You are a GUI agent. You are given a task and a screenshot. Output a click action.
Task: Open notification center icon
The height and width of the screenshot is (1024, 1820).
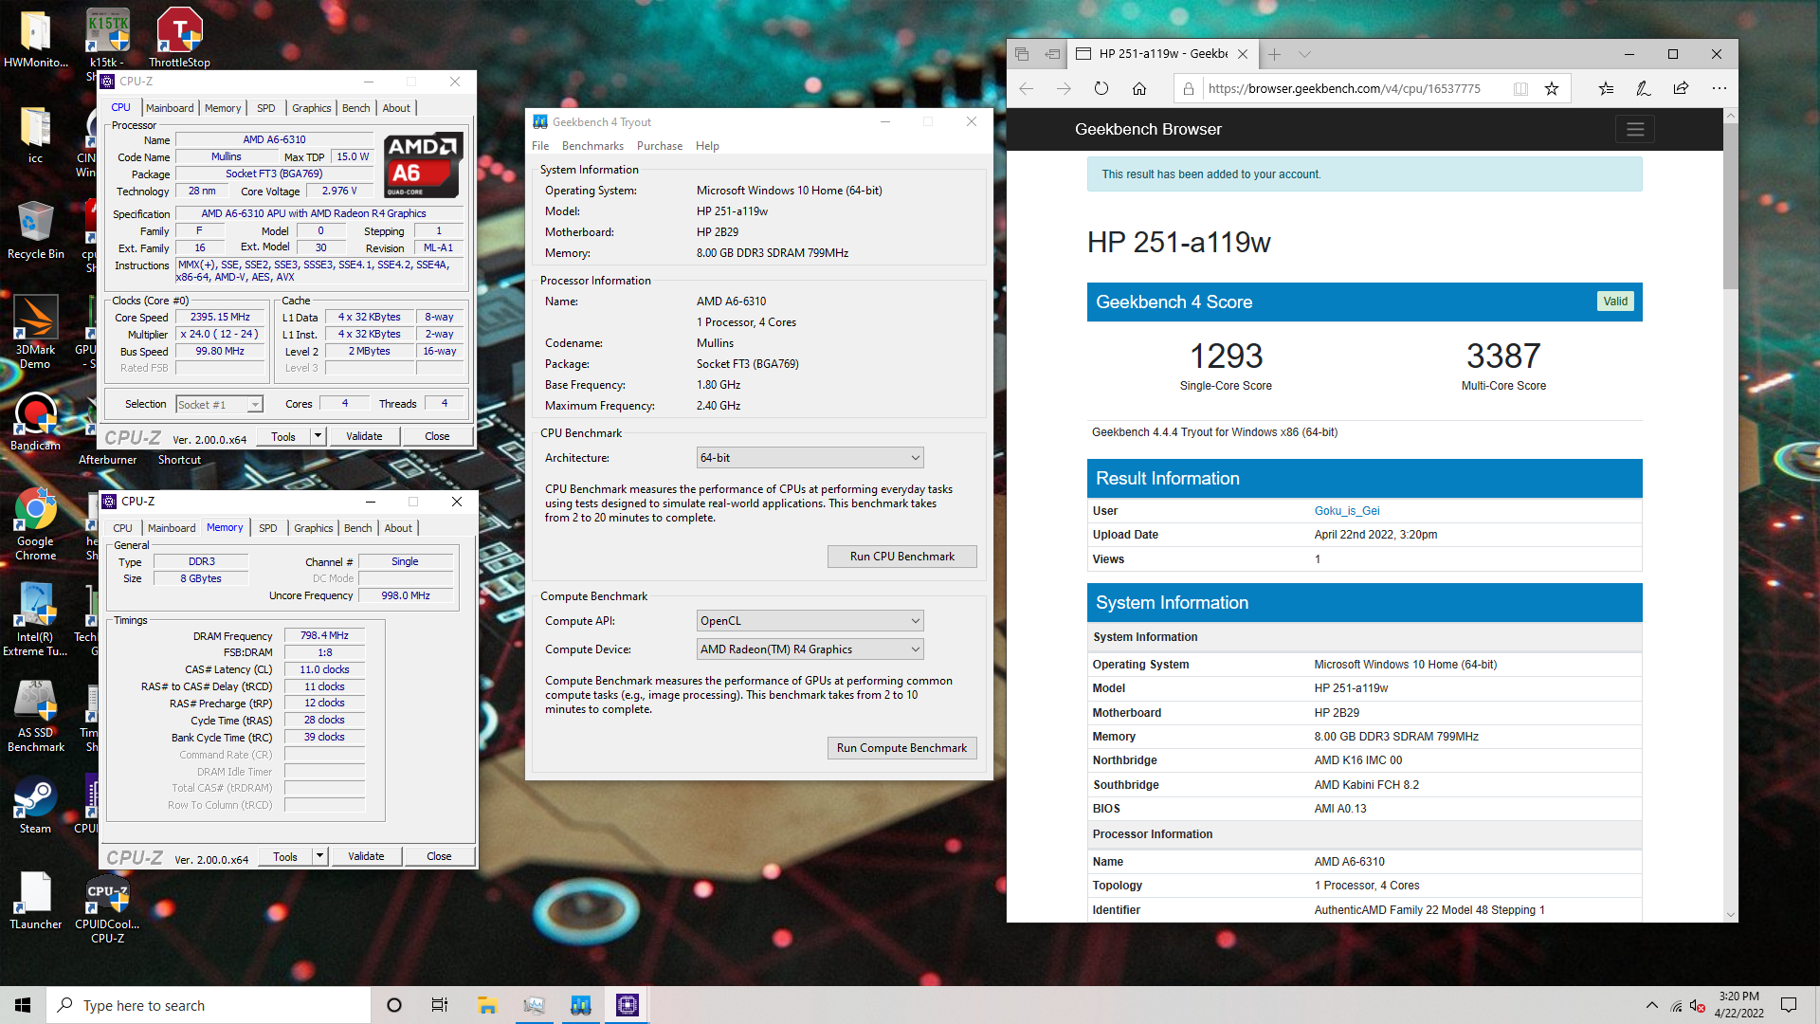coord(1789,1005)
